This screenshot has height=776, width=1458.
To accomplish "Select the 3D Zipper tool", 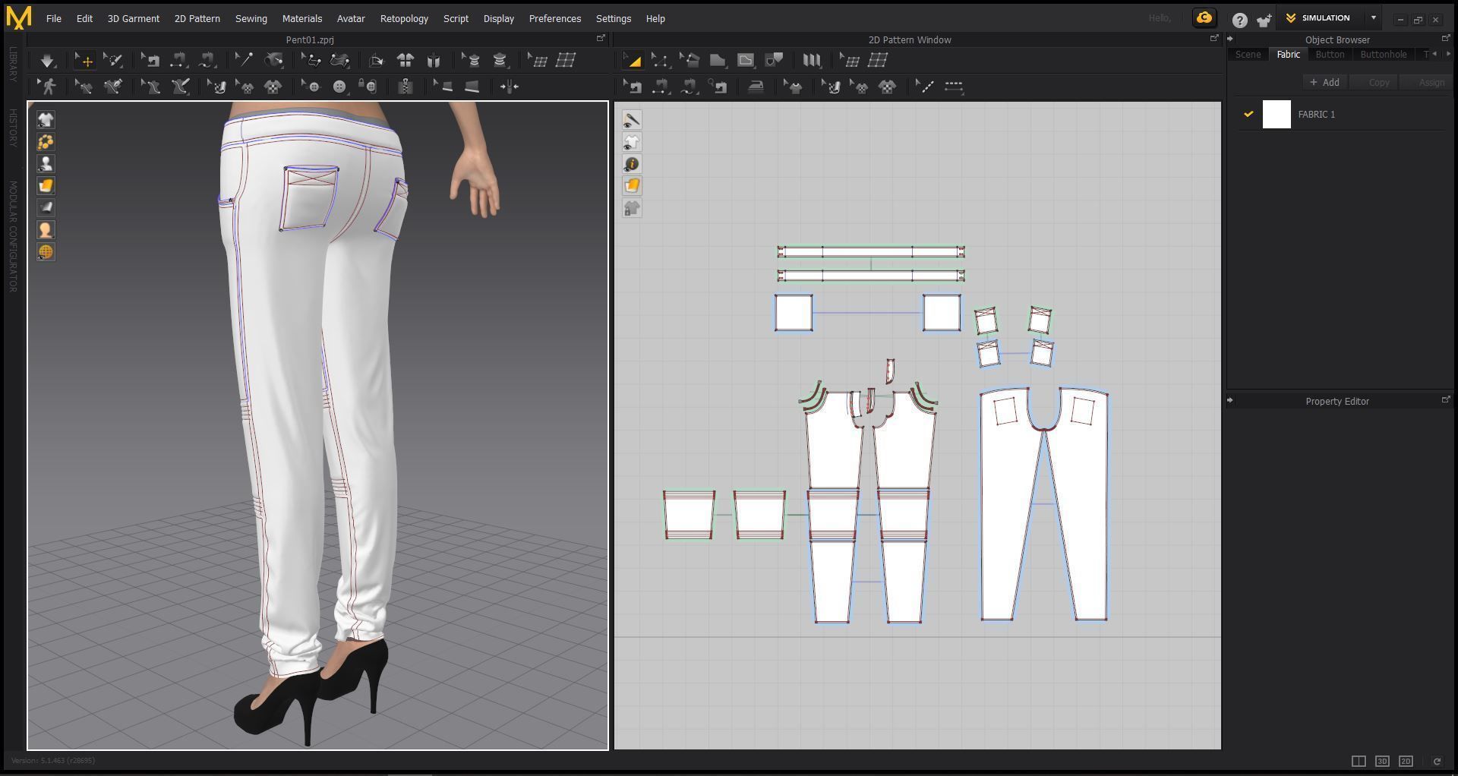I will tap(406, 87).
